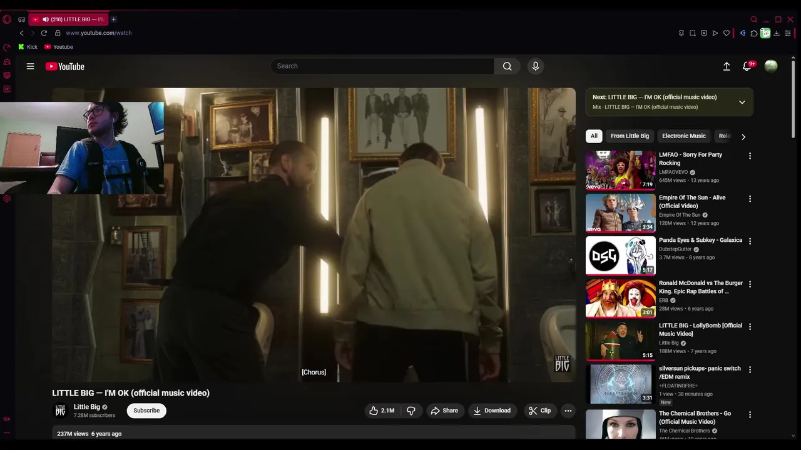The image size is (801, 450).
Task: Dislike the video with thumbs-down
Action: (411, 411)
